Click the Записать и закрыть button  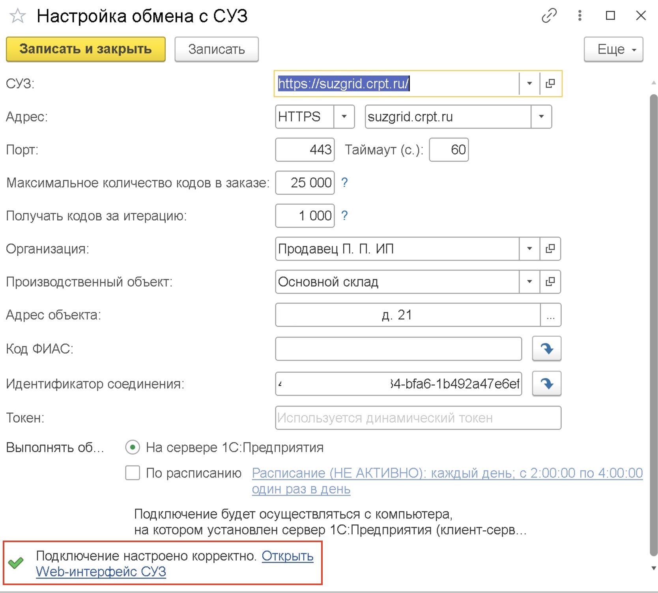[86, 49]
